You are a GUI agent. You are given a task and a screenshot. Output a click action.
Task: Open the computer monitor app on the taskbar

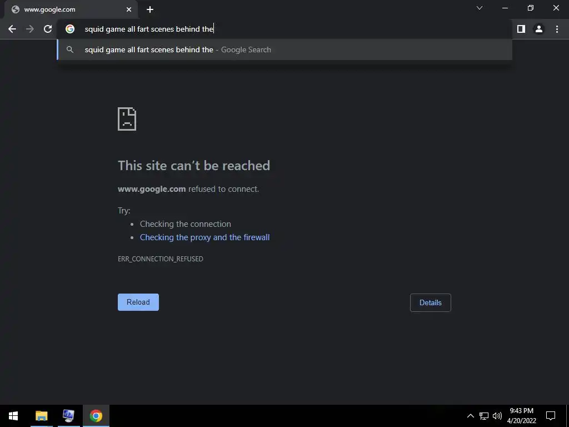pyautogui.click(x=68, y=416)
